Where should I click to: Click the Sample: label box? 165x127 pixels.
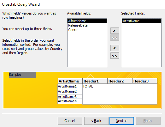[22, 75]
